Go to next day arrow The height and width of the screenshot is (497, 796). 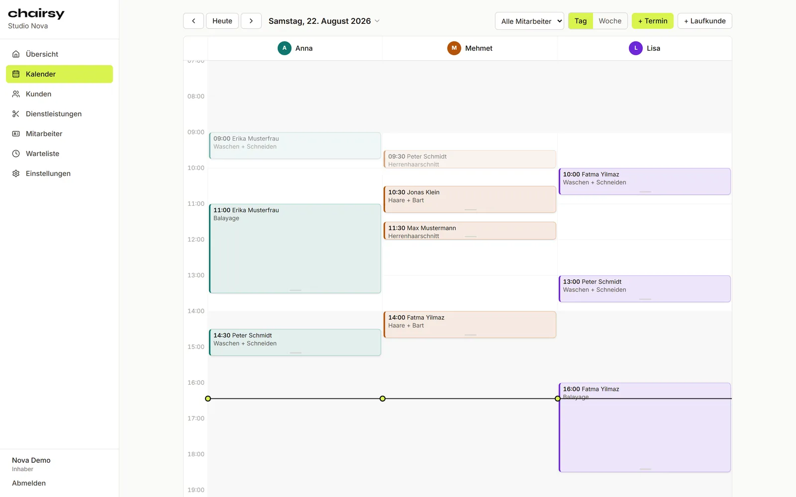251,21
